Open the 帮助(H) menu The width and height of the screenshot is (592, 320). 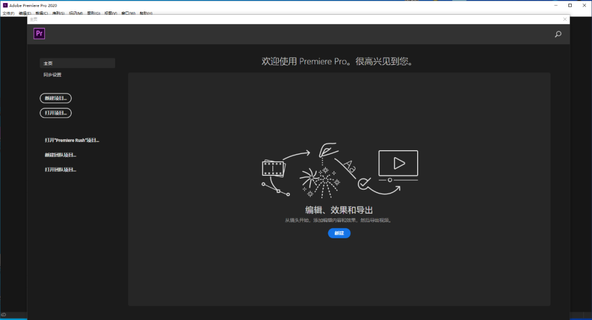click(146, 13)
